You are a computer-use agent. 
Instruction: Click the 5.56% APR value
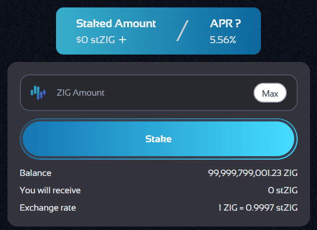point(223,40)
